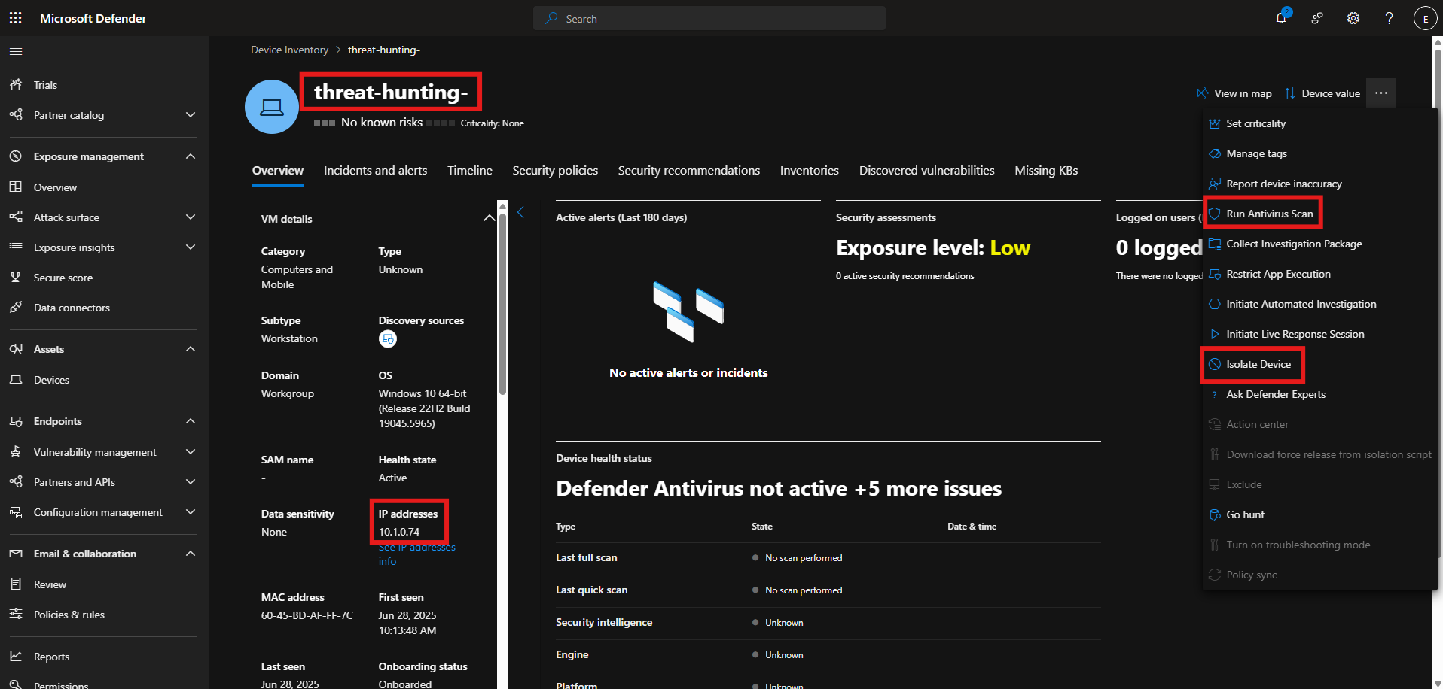Screen dimensions: 1443x689
Task: Open the settings gear icon
Action: pyautogui.click(x=1353, y=18)
